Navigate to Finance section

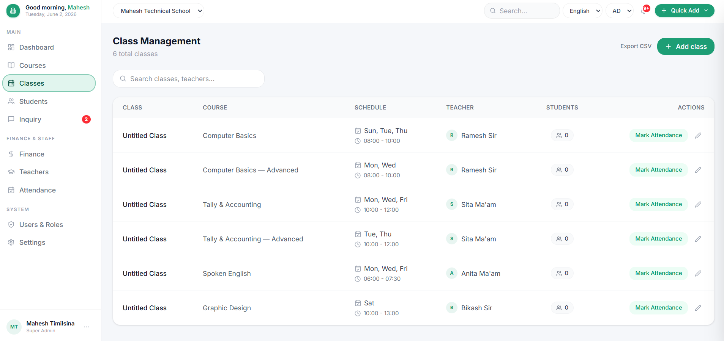coord(49,154)
